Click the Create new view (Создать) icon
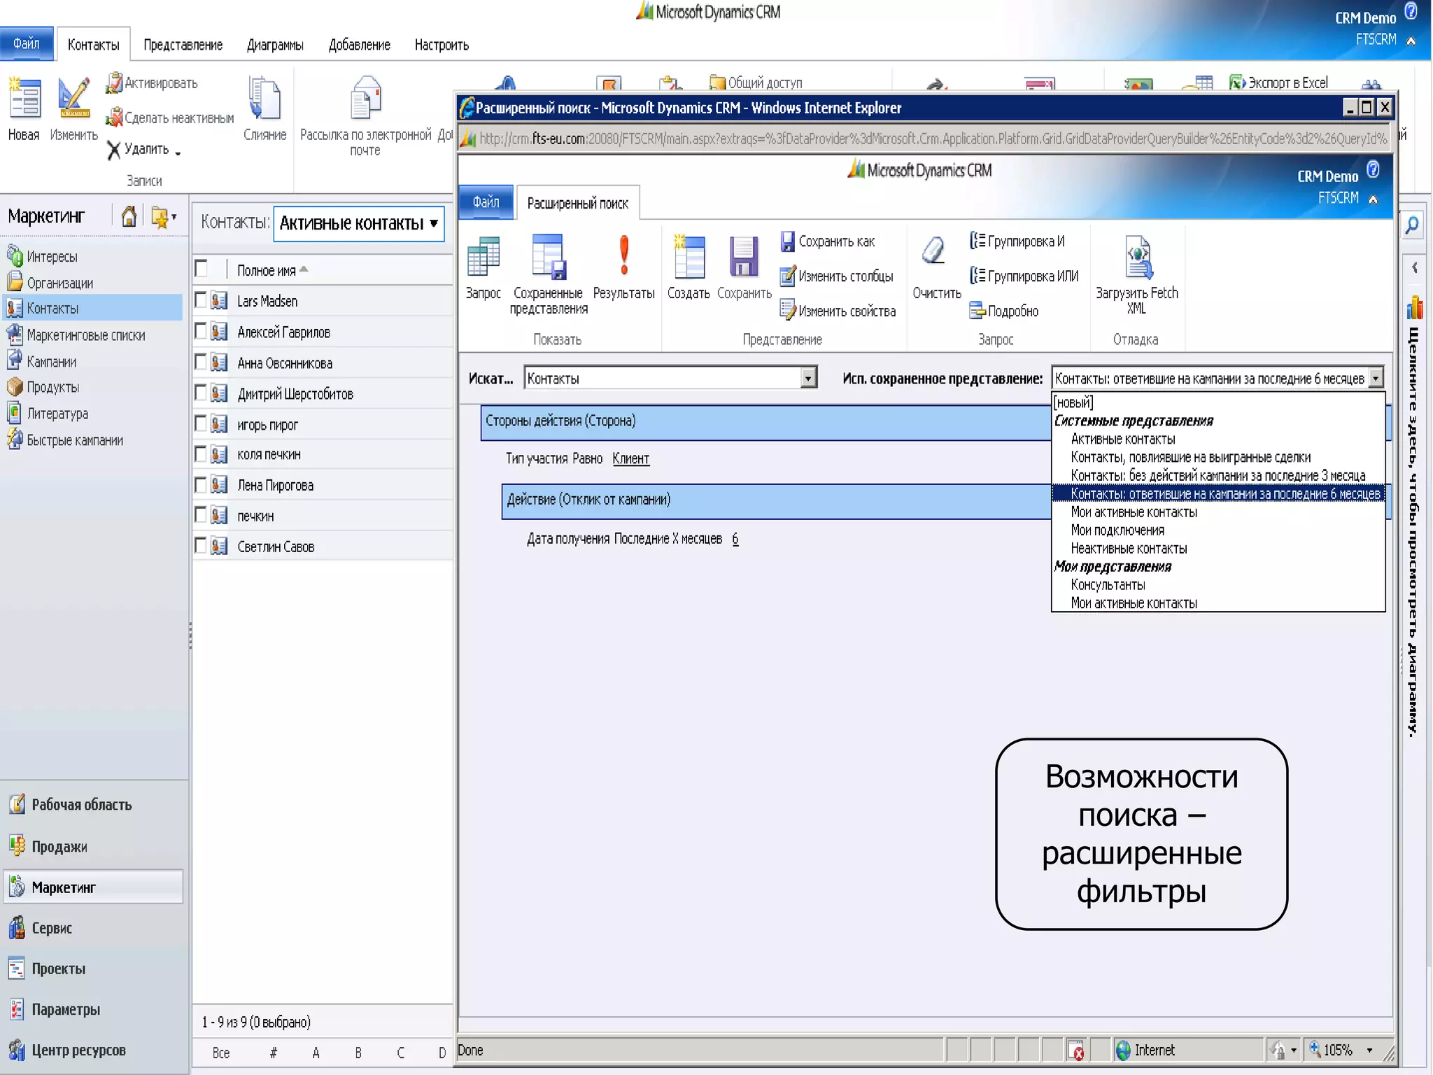The height and width of the screenshot is (1075, 1433). [x=689, y=257]
